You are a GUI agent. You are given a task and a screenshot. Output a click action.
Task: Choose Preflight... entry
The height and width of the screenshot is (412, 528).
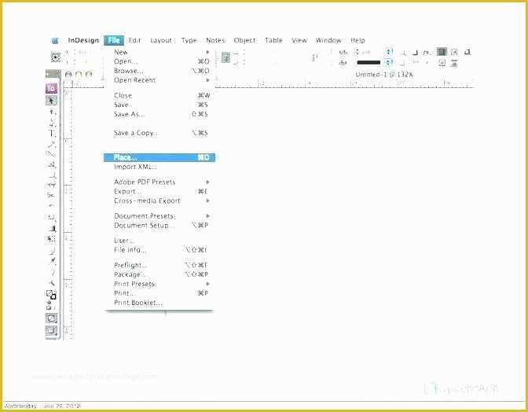pos(159,265)
